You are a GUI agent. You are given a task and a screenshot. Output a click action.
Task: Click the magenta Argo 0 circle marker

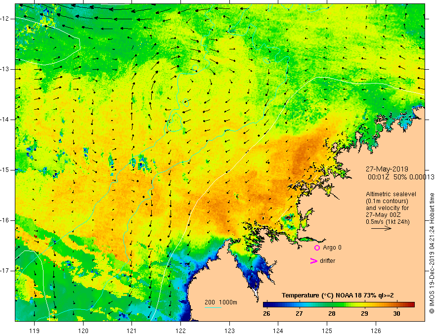317,248
